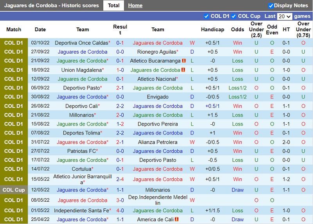The width and height of the screenshot is (313, 224).
Task: Click Deportivo Pereira team name
Action: pyautogui.click(x=158, y=124)
